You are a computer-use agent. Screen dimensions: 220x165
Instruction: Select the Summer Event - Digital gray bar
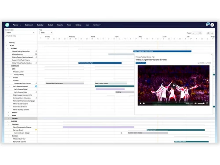coord(148,133)
